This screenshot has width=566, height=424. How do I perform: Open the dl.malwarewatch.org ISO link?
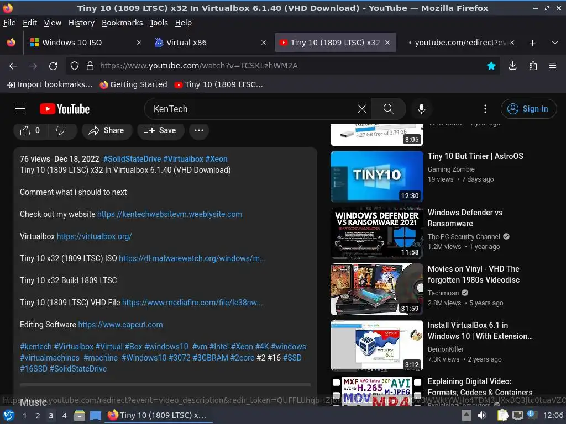point(192,258)
